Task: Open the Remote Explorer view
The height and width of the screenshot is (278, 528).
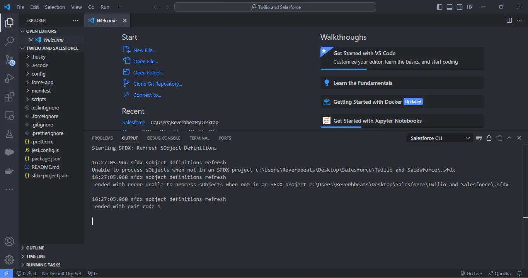Action: coord(9,115)
